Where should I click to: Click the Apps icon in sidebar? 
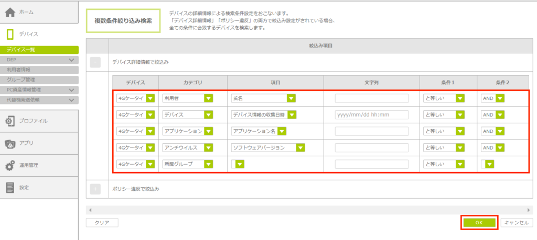pos(10,143)
